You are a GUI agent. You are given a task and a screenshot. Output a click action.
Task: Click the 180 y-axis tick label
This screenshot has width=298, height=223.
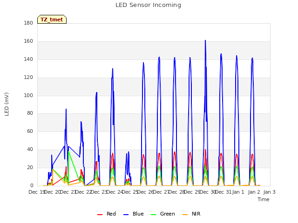(28, 23)
